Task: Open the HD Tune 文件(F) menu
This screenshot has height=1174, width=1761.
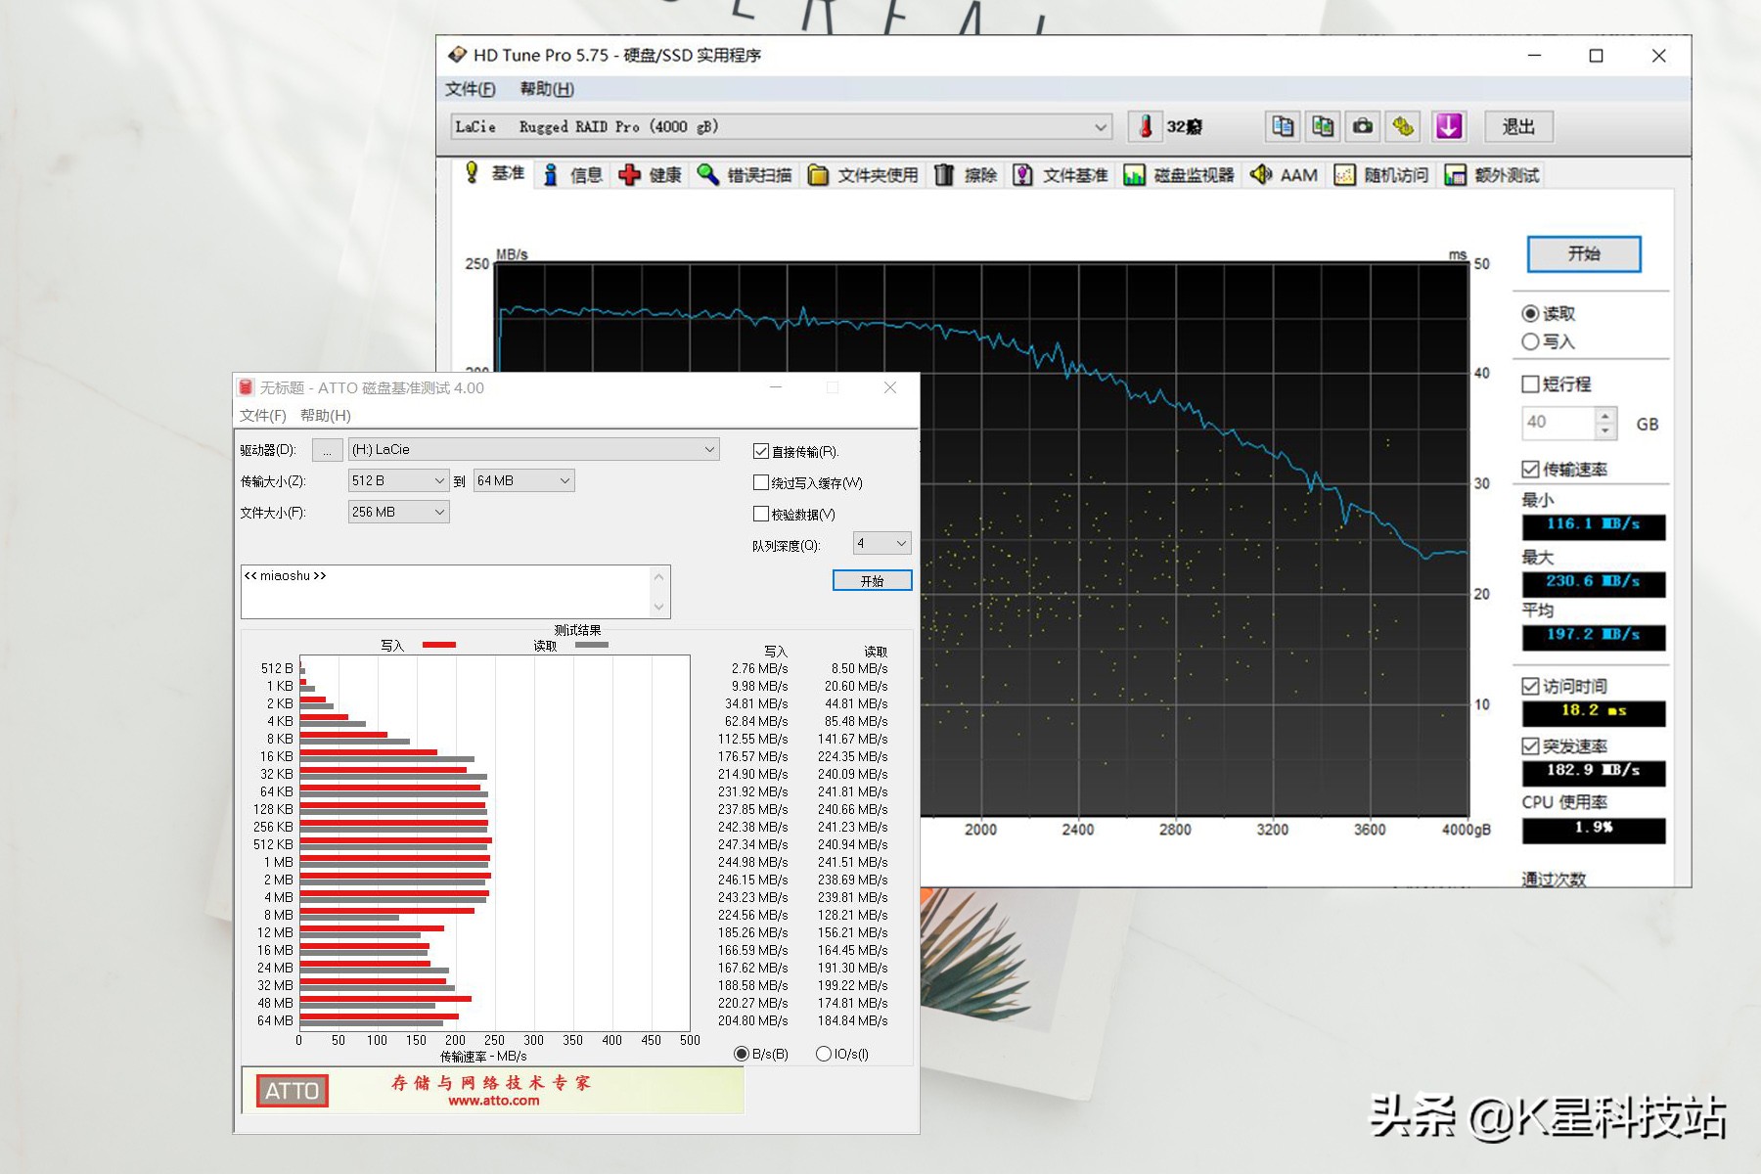Action: point(470,89)
